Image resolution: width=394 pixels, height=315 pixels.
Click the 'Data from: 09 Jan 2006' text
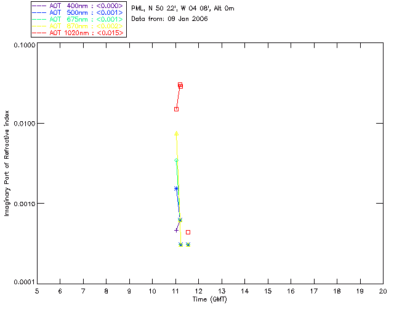pos(170,19)
